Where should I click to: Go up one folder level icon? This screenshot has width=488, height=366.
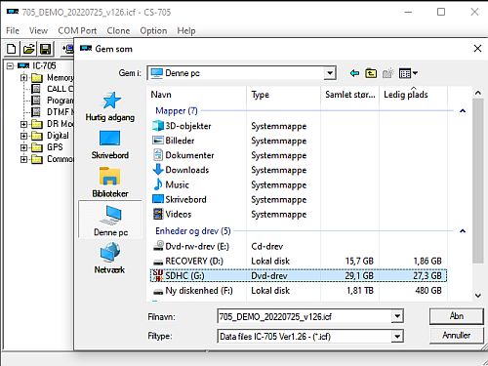pyautogui.click(x=371, y=73)
